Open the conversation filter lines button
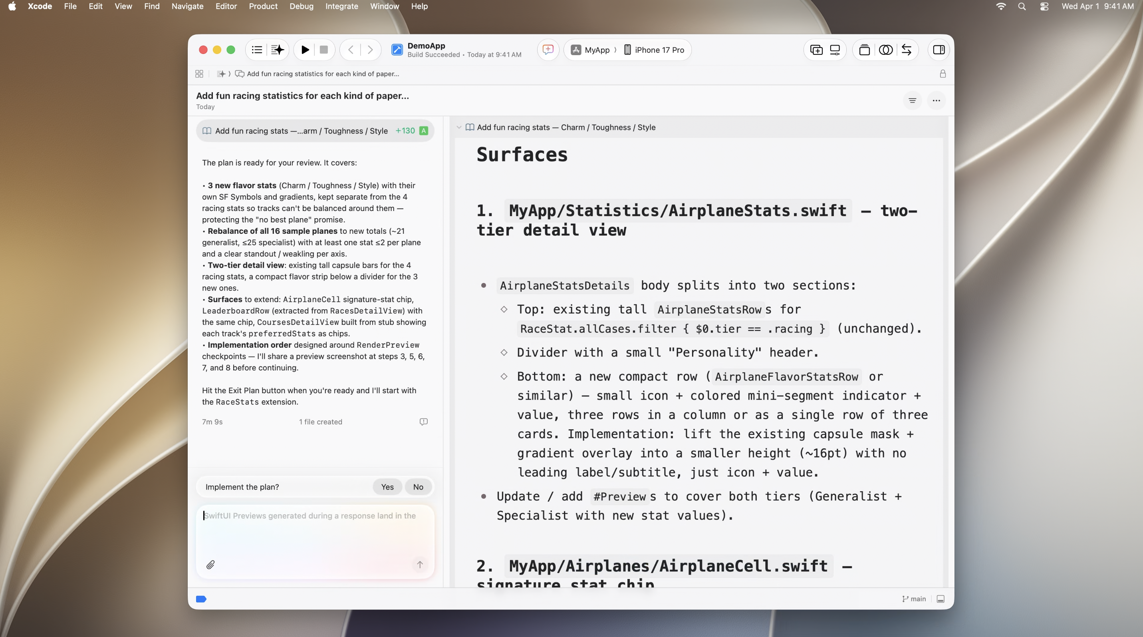Image resolution: width=1143 pixels, height=637 pixels. tap(912, 100)
